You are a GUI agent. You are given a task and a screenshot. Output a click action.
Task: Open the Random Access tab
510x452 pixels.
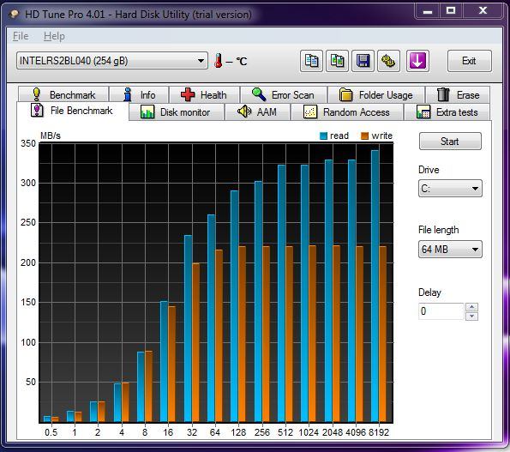pos(347,112)
